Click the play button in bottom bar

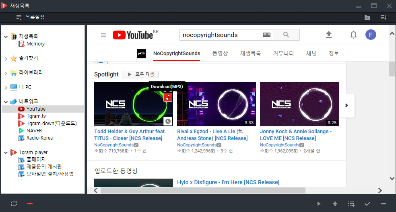[319, 204]
